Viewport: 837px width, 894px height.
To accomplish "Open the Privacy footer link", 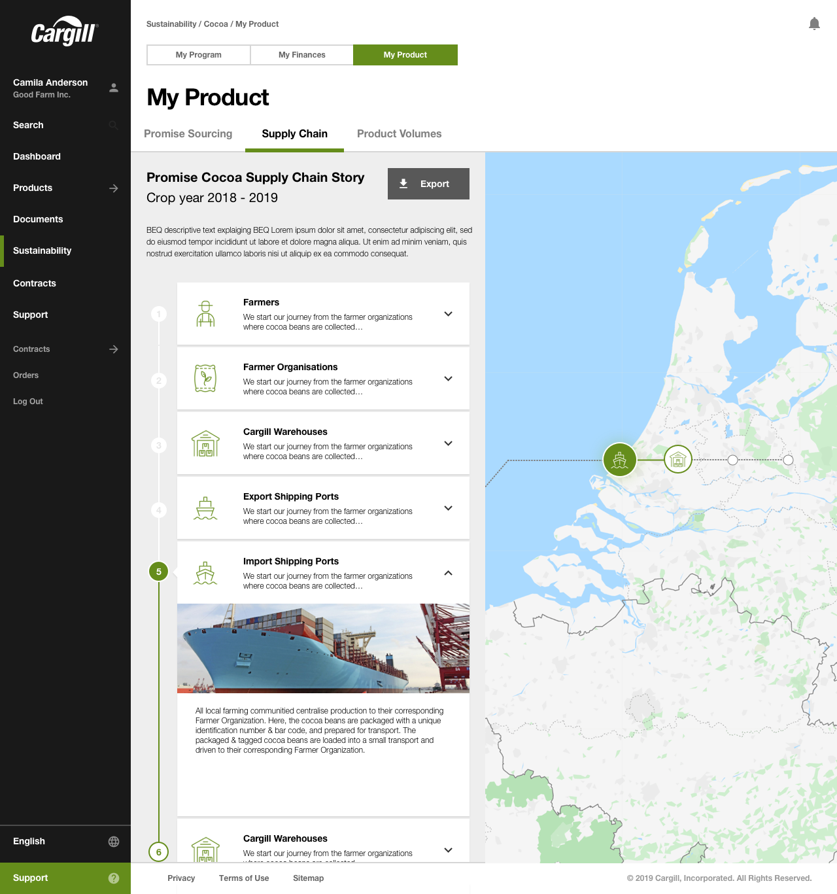I will (x=181, y=878).
